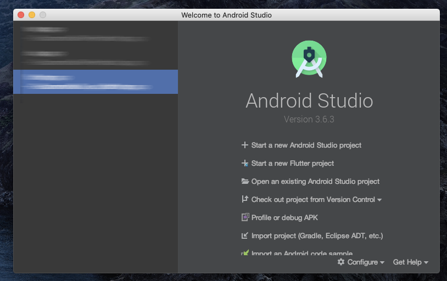Image resolution: width=447 pixels, height=281 pixels.
Task: Click the version control checkout icon
Action: click(245, 199)
